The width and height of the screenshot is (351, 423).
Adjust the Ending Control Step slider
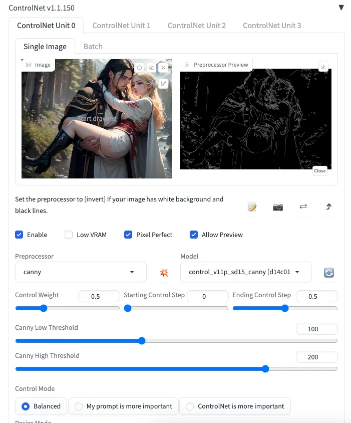[x=285, y=308]
